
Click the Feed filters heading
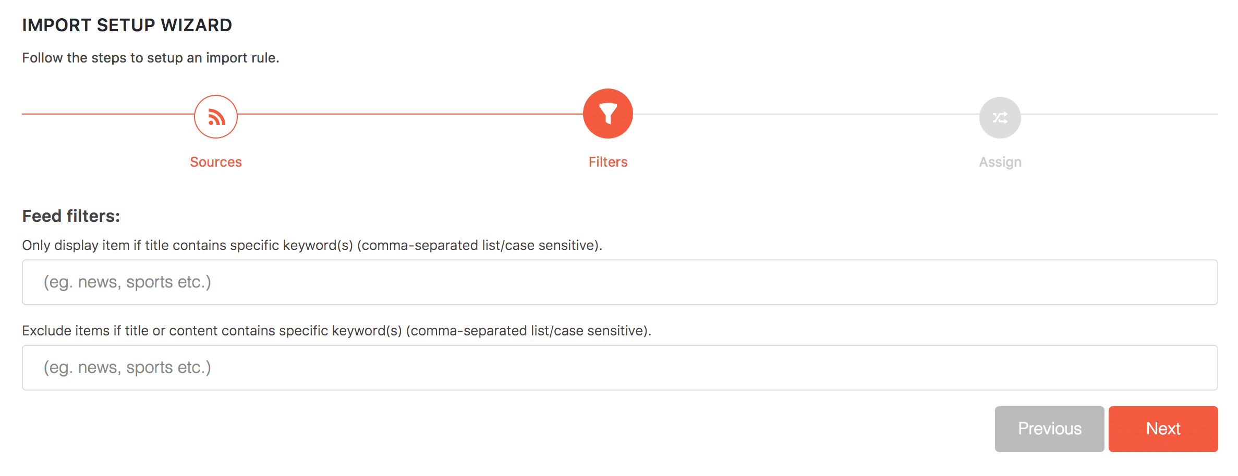pyautogui.click(x=71, y=215)
